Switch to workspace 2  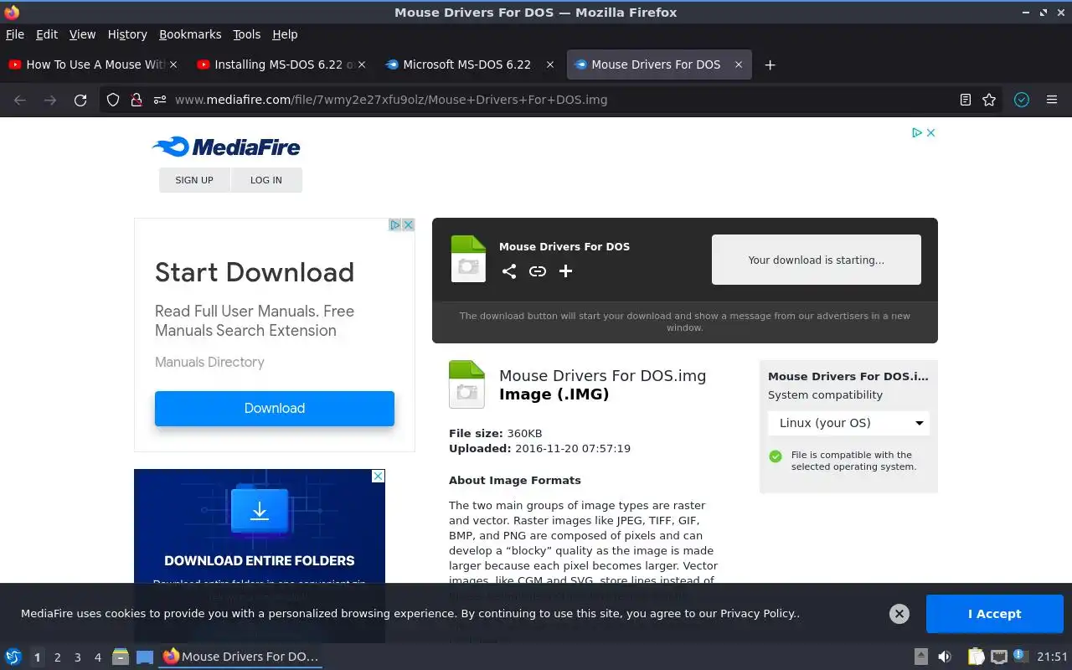[58, 657]
